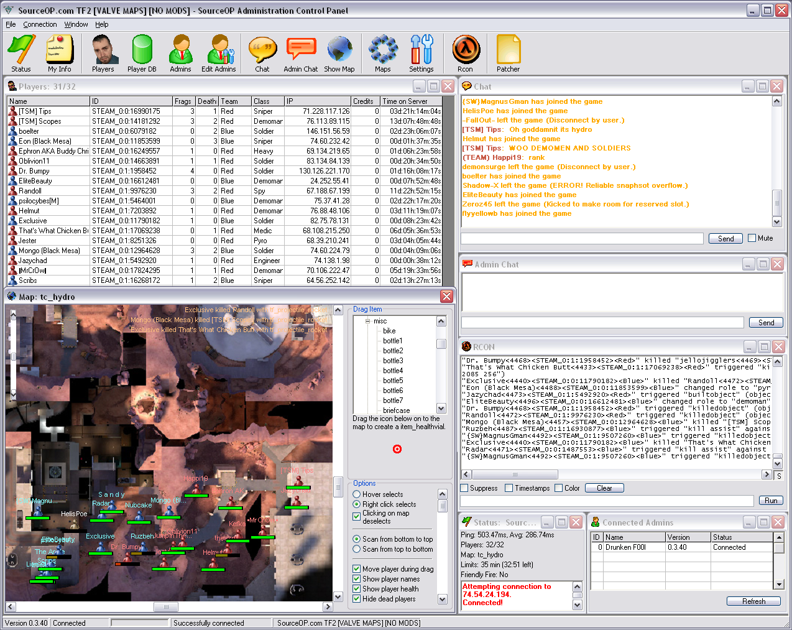This screenshot has height=630, width=792.
Task: Toggle the Timestamps checkbox in RCON
Action: point(509,488)
